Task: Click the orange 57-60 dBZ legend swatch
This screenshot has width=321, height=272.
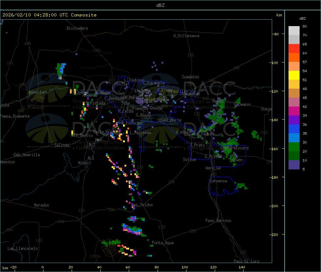Action: [x=294, y=58]
